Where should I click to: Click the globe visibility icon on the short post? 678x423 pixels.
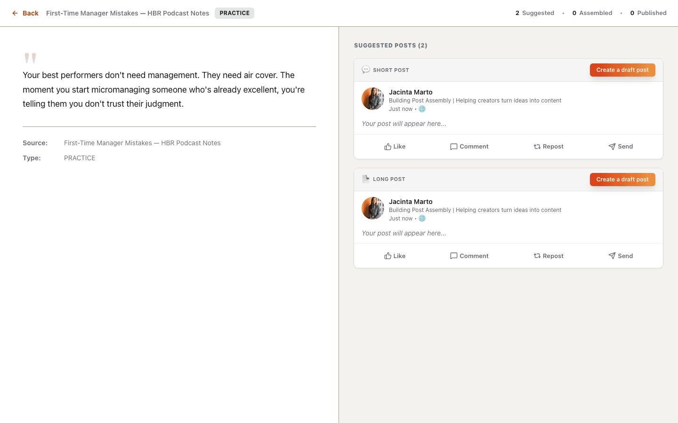[x=422, y=109]
